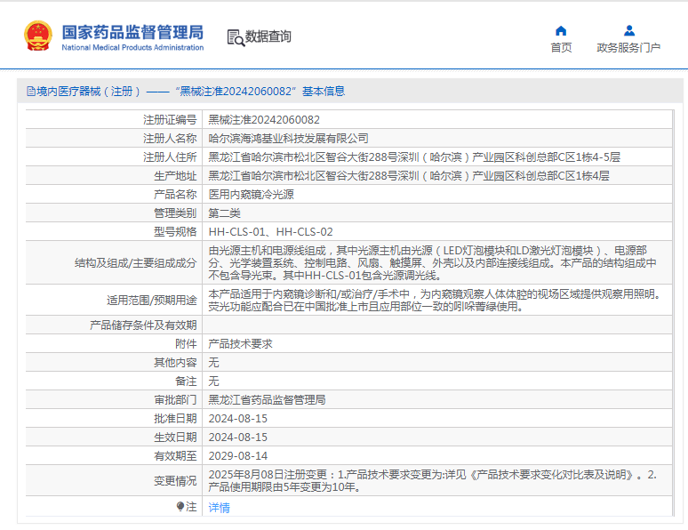Click the lightbulb icon beside 注

(180, 507)
